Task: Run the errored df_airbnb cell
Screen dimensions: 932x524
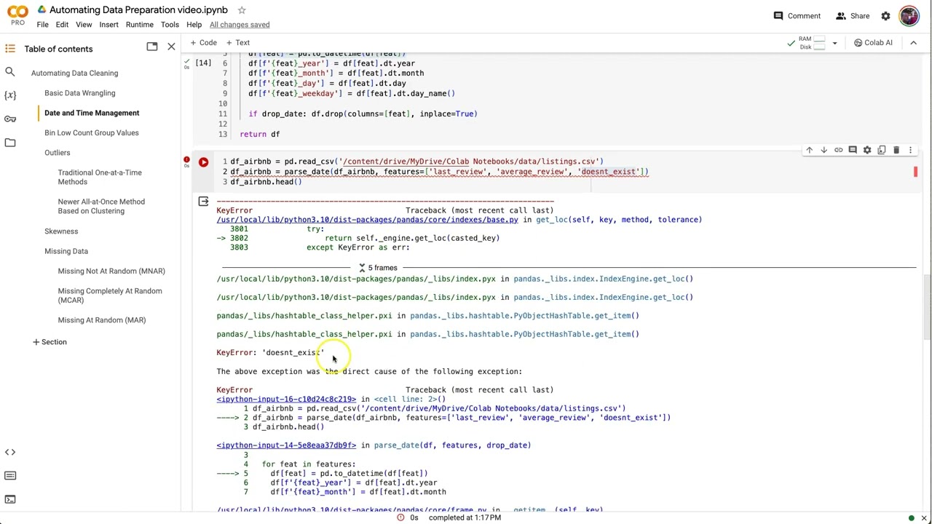Action: pos(203,162)
